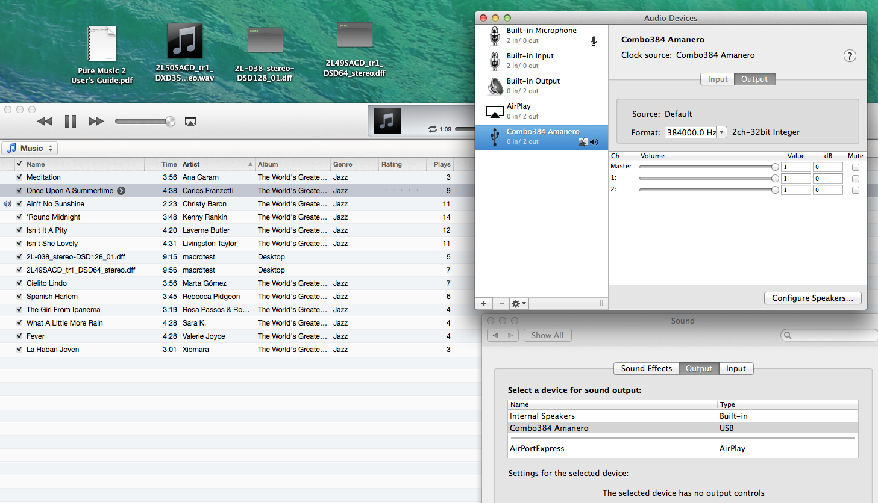
Task: Toggle the repeat icon in iTunes display
Action: [432, 129]
